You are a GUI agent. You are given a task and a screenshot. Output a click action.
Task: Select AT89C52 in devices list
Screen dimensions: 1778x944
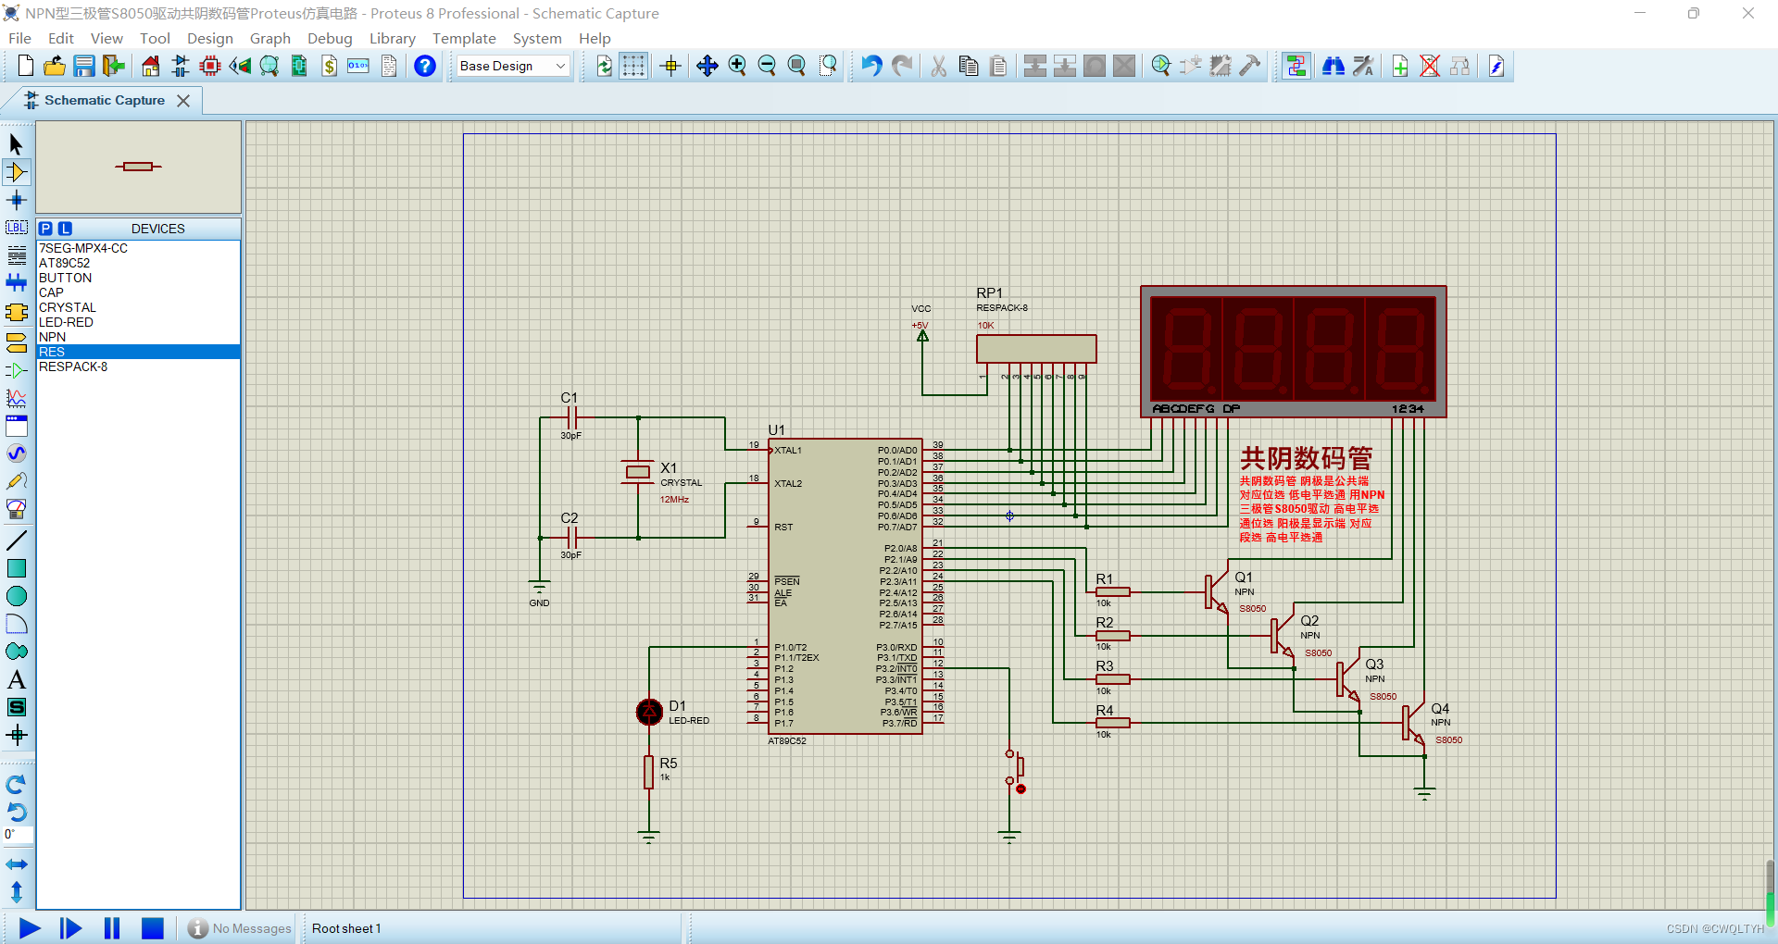coord(138,263)
